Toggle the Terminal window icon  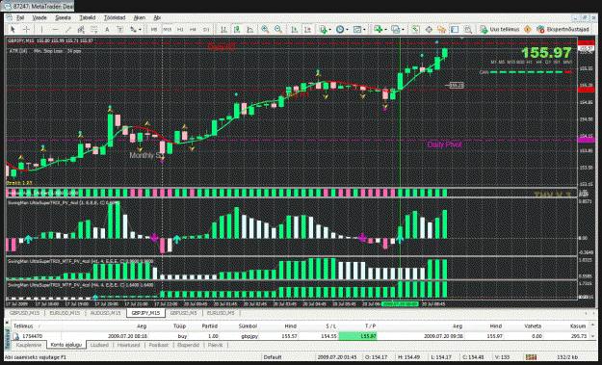pyautogui.click(x=455, y=29)
